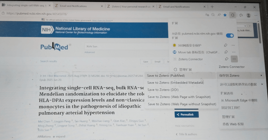Click the 360 shield extension icon
This screenshot has width=268, height=140.
(174, 45)
